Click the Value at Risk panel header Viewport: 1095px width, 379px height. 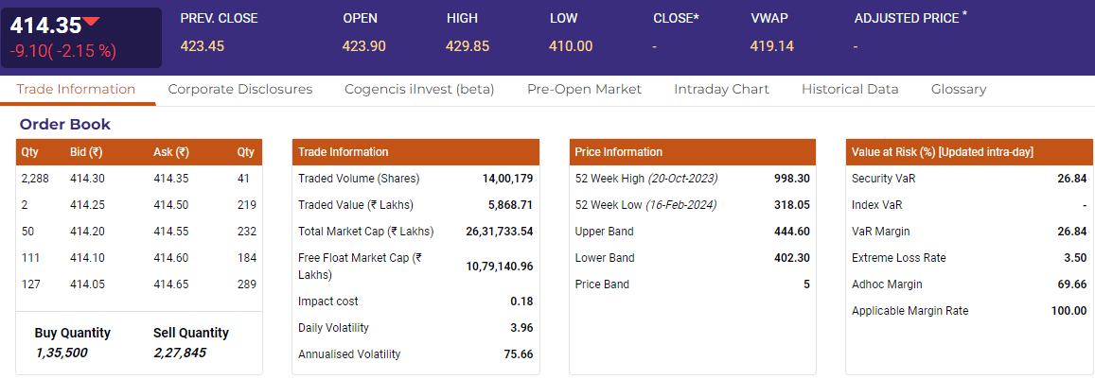coord(968,152)
